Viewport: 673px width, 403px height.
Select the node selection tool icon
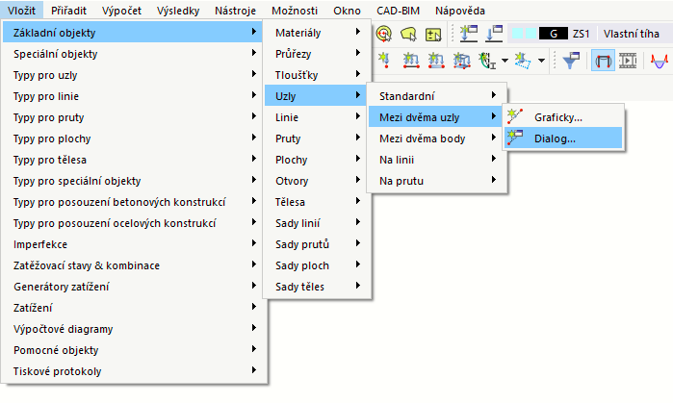click(x=384, y=34)
